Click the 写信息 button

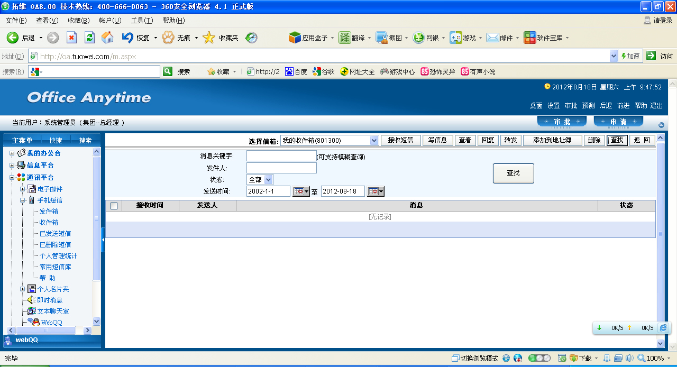(x=437, y=140)
